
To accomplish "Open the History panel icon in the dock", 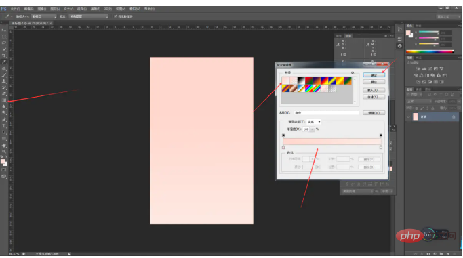I will [x=399, y=30].
